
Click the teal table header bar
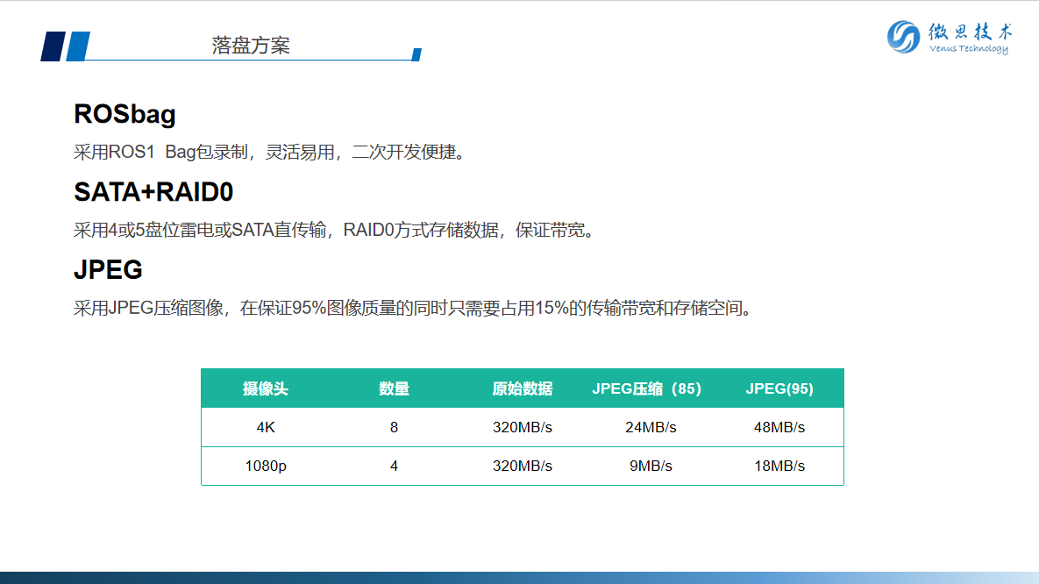coord(523,388)
